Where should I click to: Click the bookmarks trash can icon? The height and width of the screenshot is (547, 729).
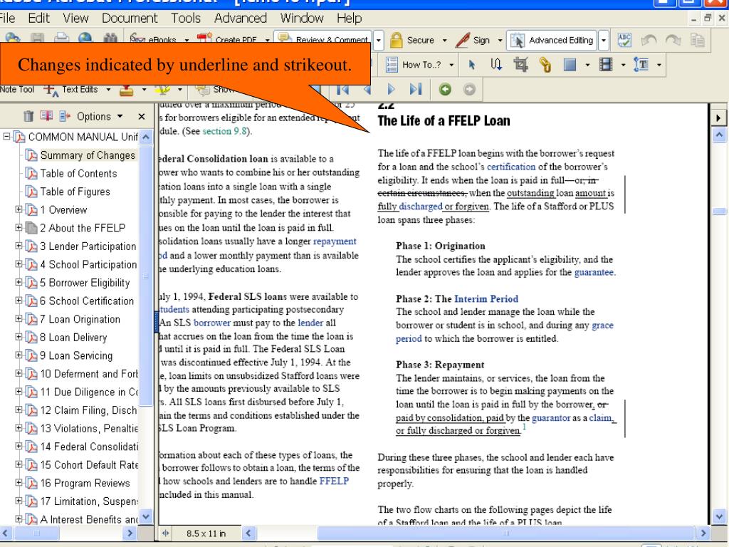[x=28, y=116]
